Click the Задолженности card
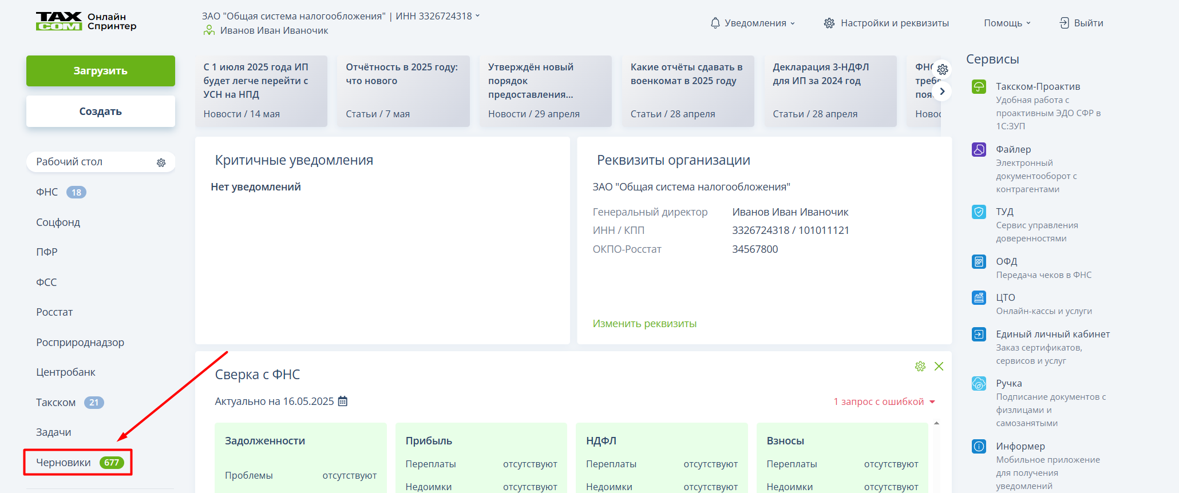The image size is (1179, 493). (301, 458)
